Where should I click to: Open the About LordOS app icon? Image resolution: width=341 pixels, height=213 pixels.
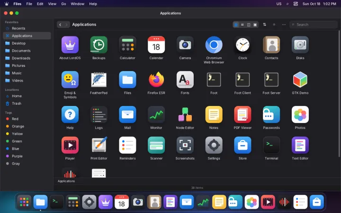click(x=70, y=45)
